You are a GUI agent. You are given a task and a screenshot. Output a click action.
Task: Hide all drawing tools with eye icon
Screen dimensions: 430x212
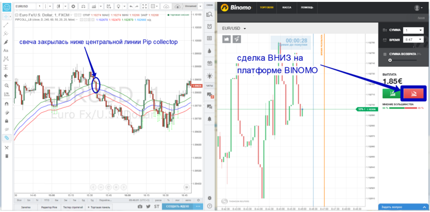6,129
